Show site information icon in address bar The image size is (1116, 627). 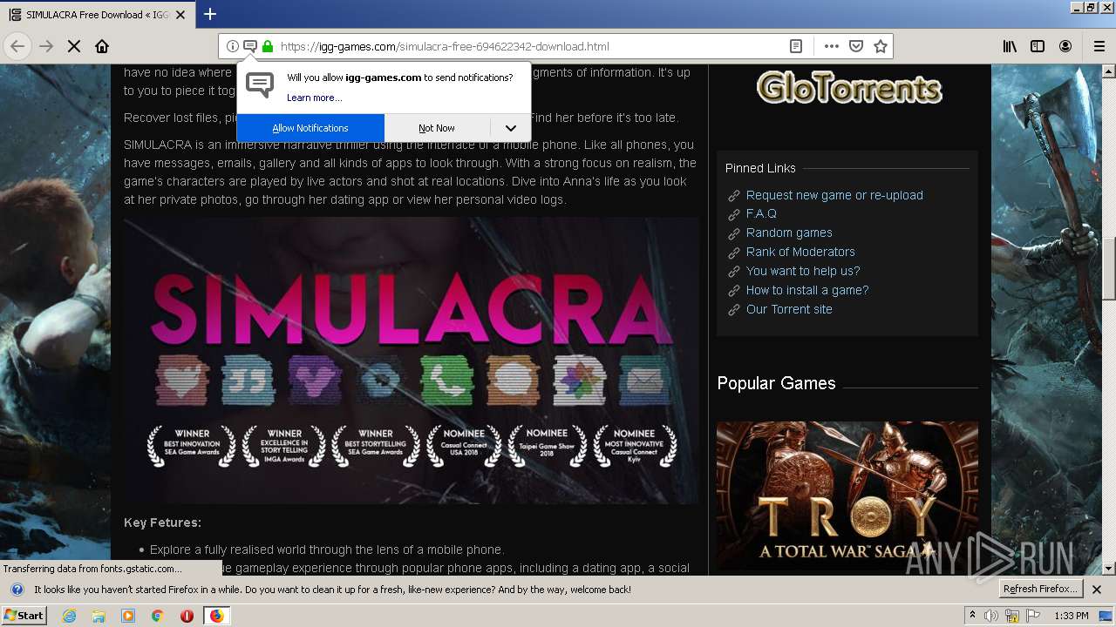232,46
